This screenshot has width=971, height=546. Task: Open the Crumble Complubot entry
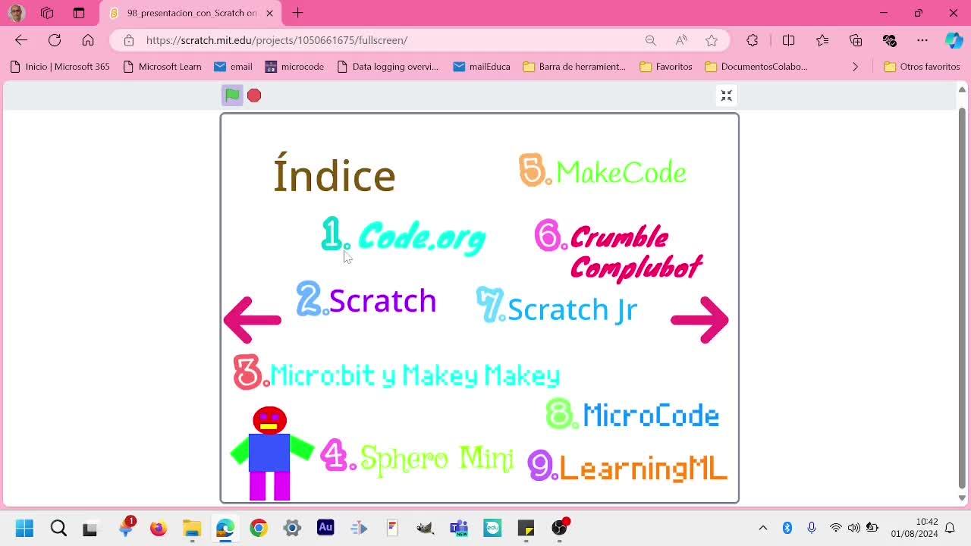619,251
